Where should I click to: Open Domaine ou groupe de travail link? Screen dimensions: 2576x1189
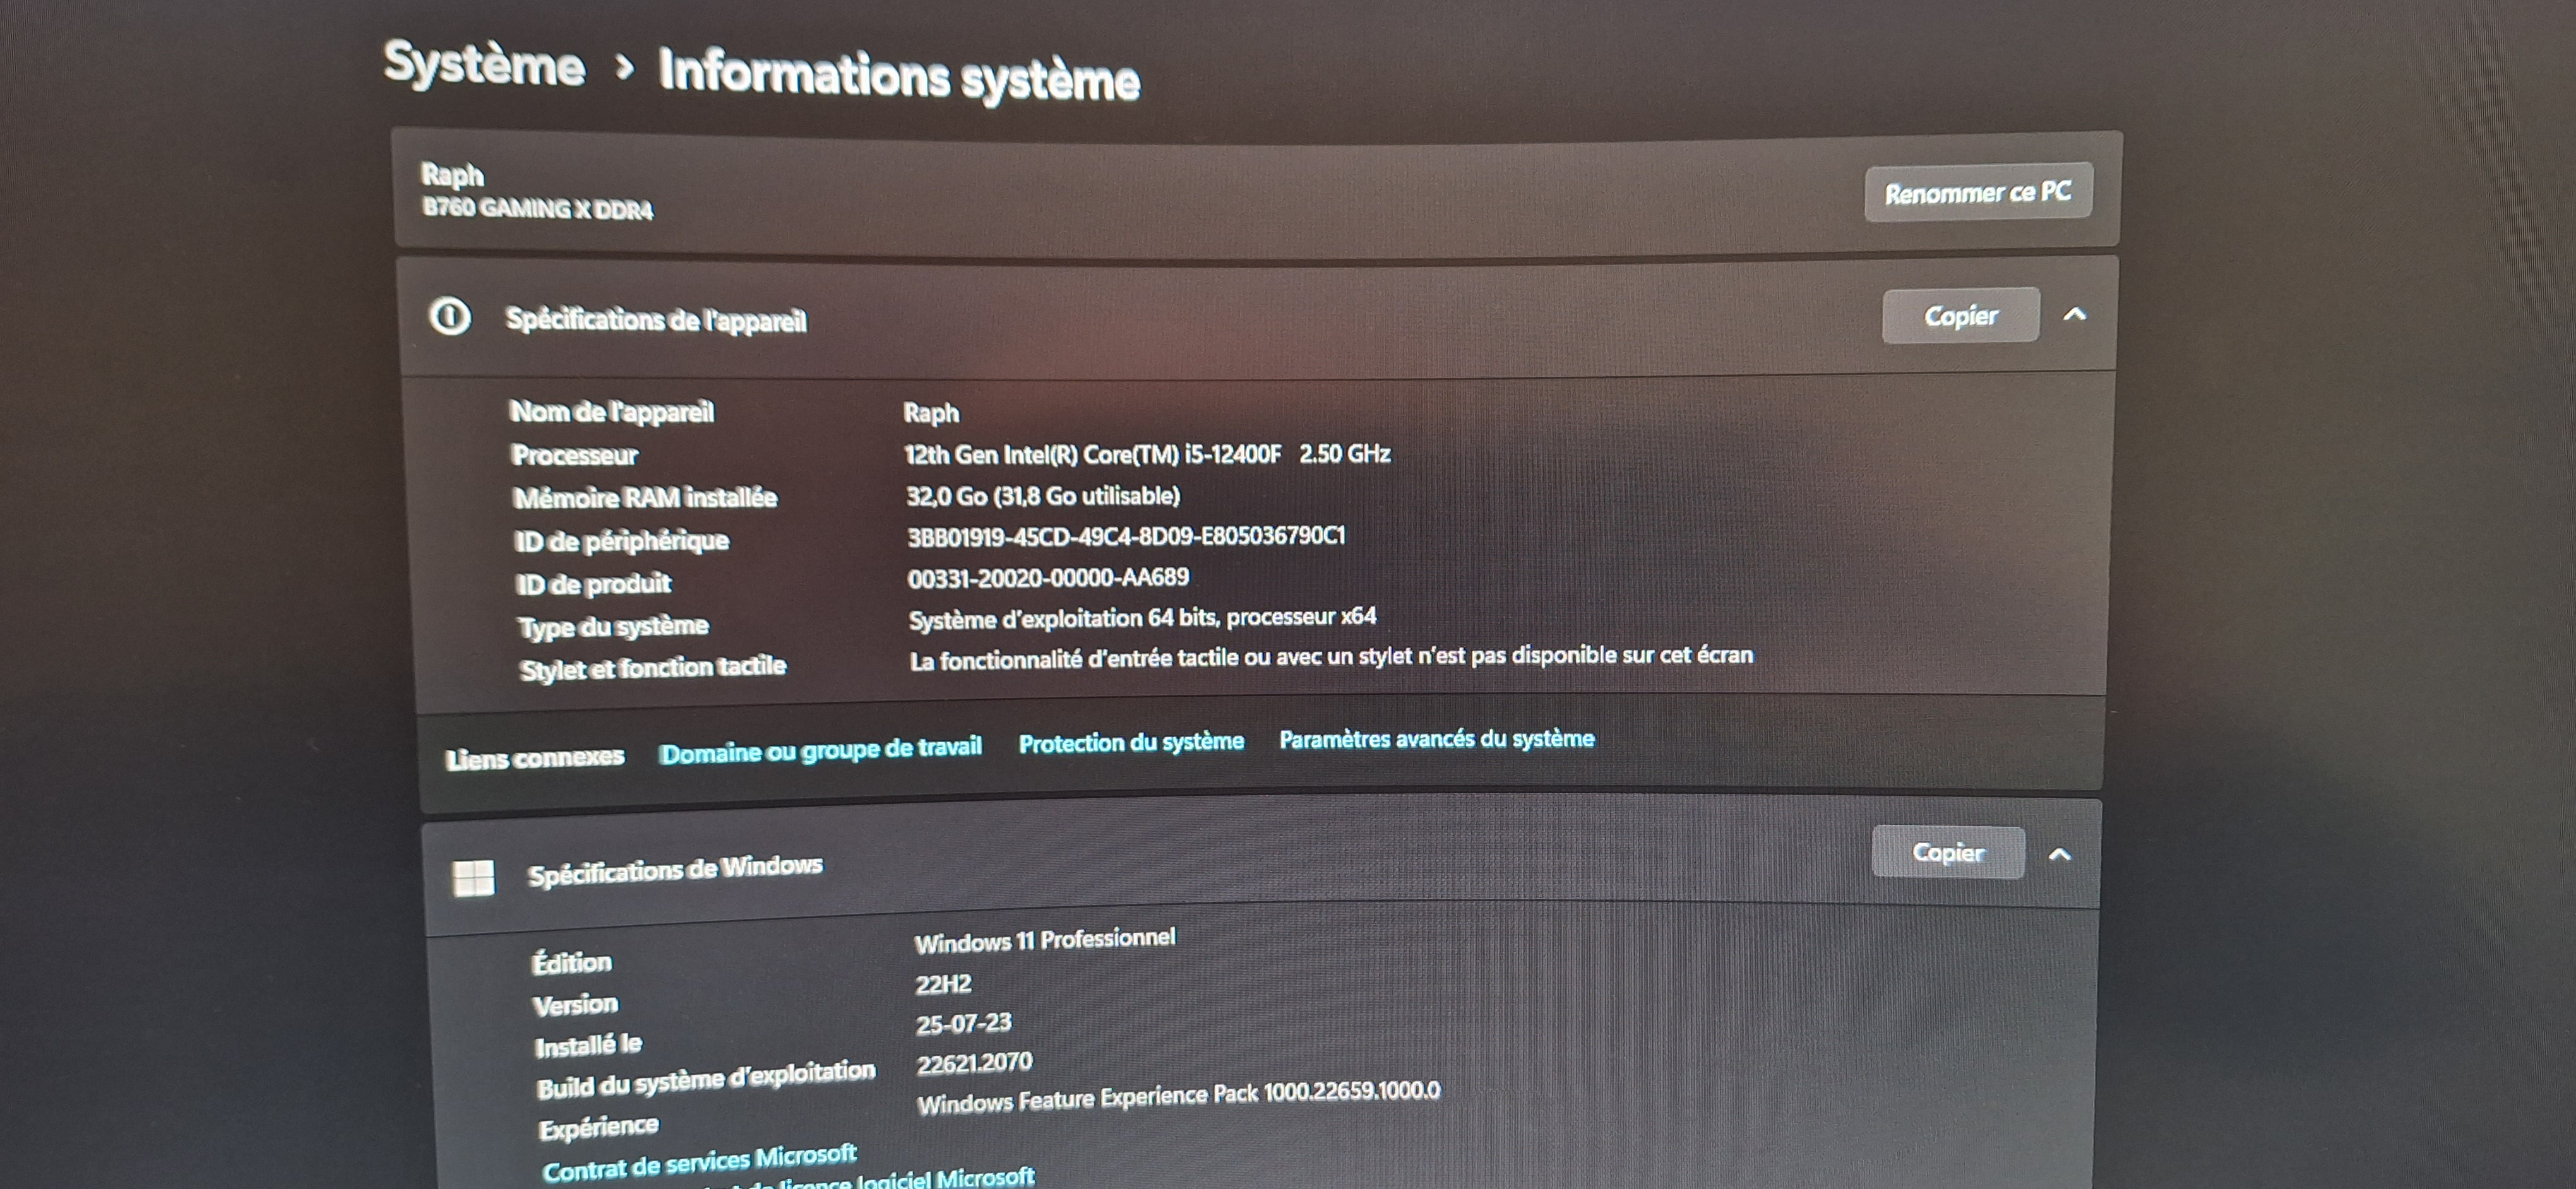point(820,749)
